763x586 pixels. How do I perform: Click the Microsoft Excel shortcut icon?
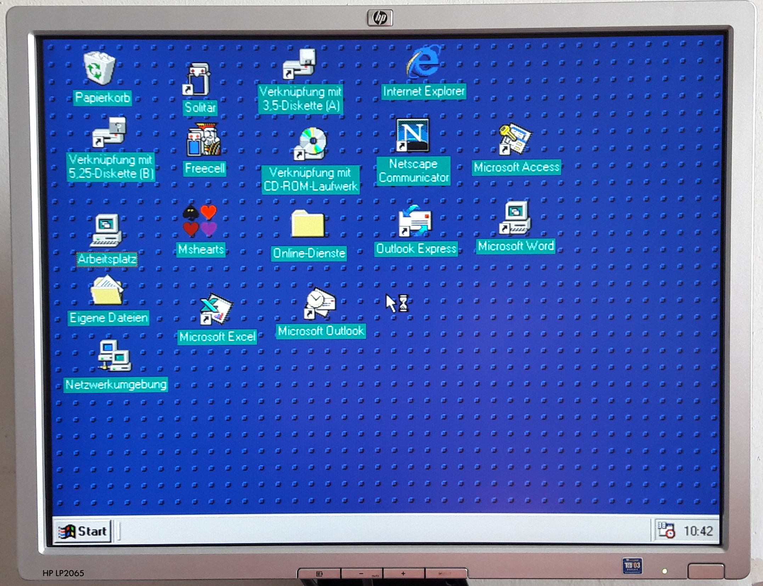point(216,309)
